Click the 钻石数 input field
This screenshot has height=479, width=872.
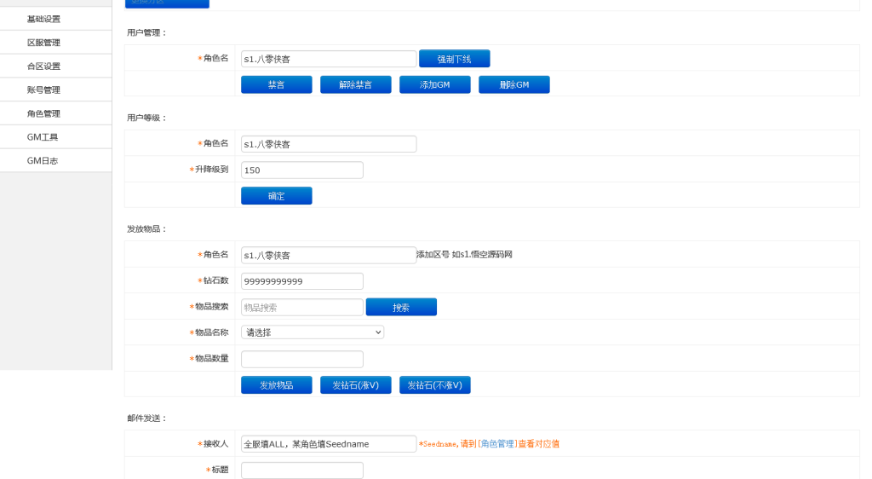pos(302,281)
